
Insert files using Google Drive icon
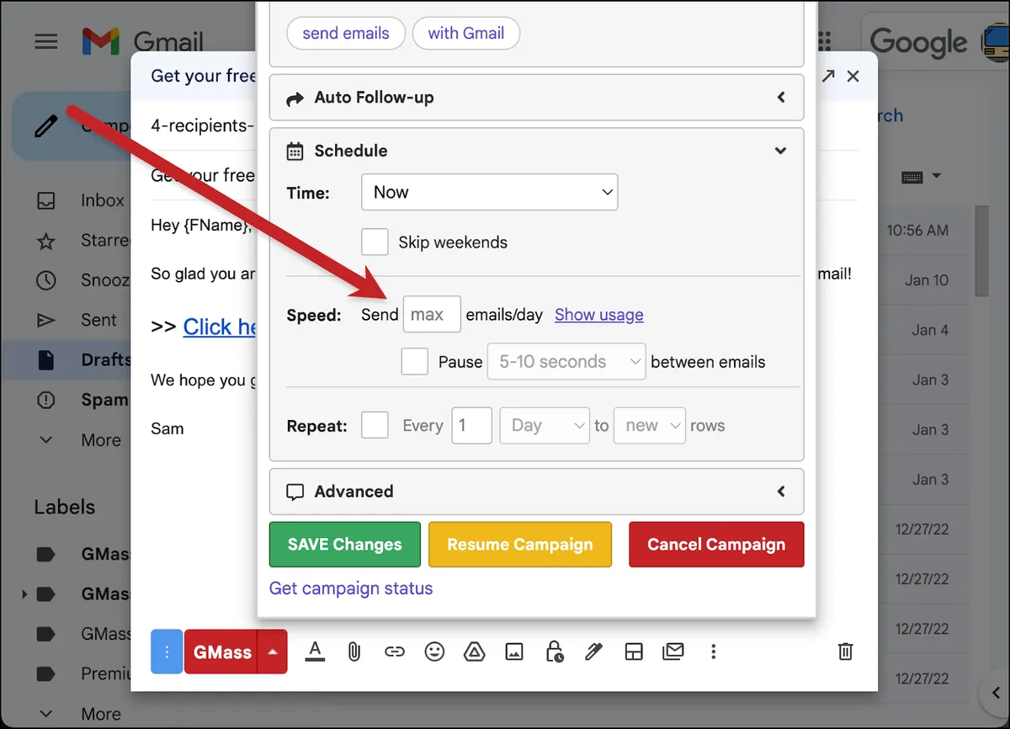[x=474, y=652]
